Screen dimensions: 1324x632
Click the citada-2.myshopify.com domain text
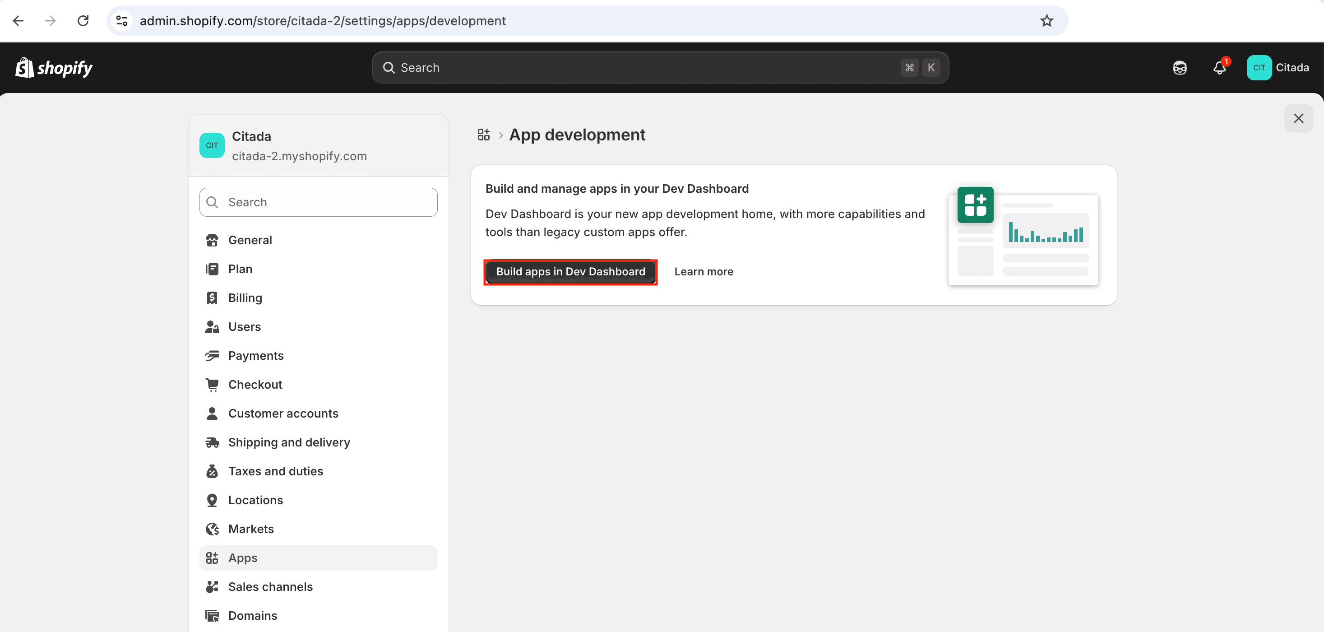click(299, 156)
